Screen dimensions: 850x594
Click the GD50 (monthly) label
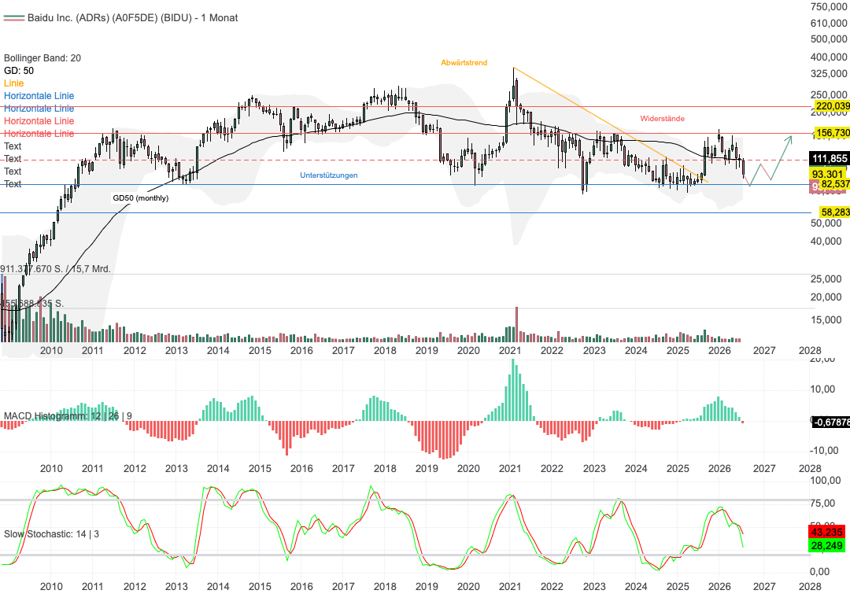pyautogui.click(x=140, y=198)
